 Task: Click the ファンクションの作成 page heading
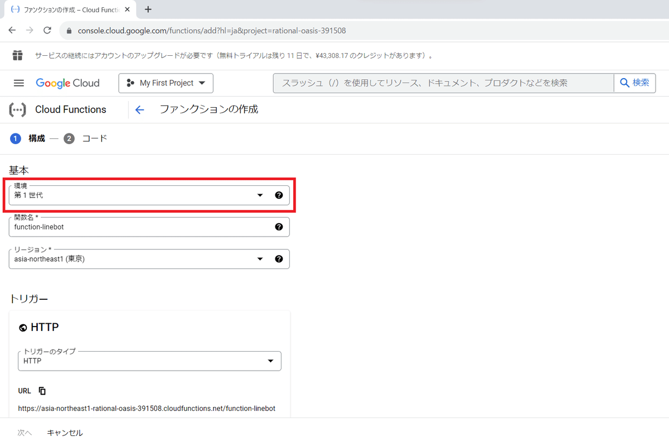[209, 109]
